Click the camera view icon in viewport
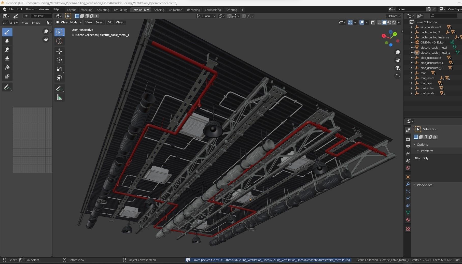462x264 pixels. [398, 68]
